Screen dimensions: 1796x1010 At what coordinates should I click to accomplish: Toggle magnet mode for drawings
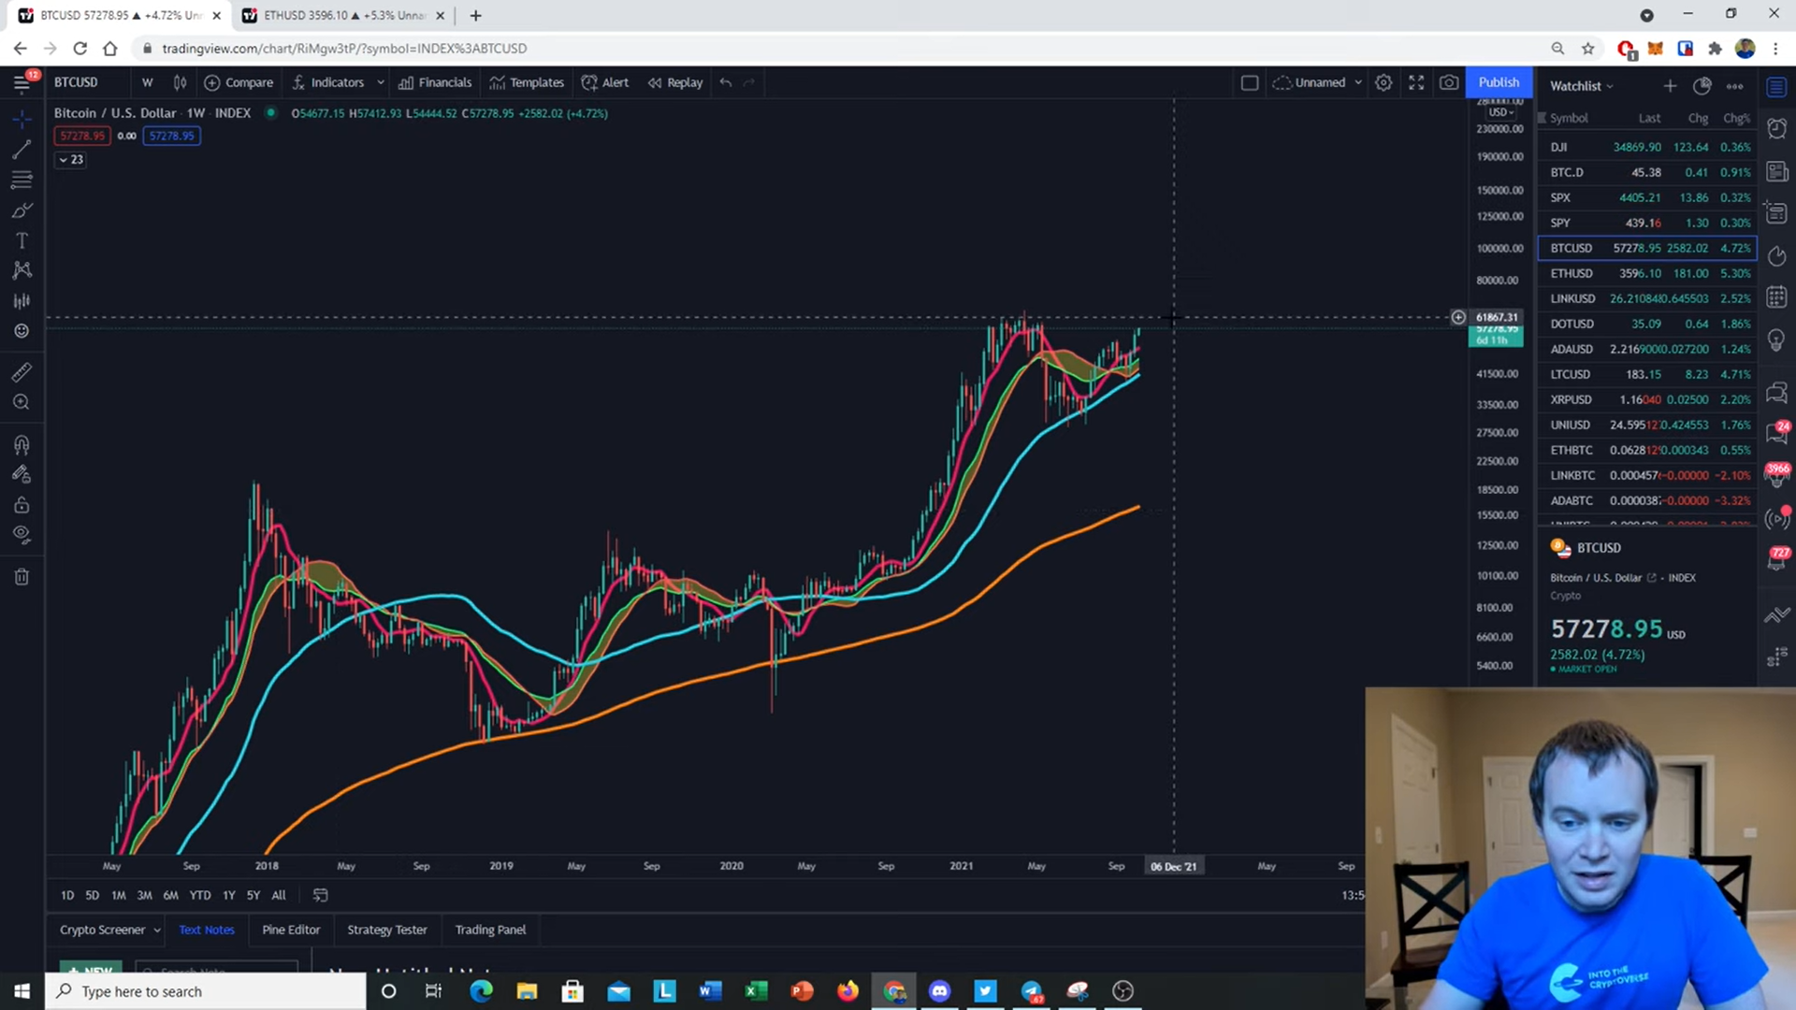(22, 444)
